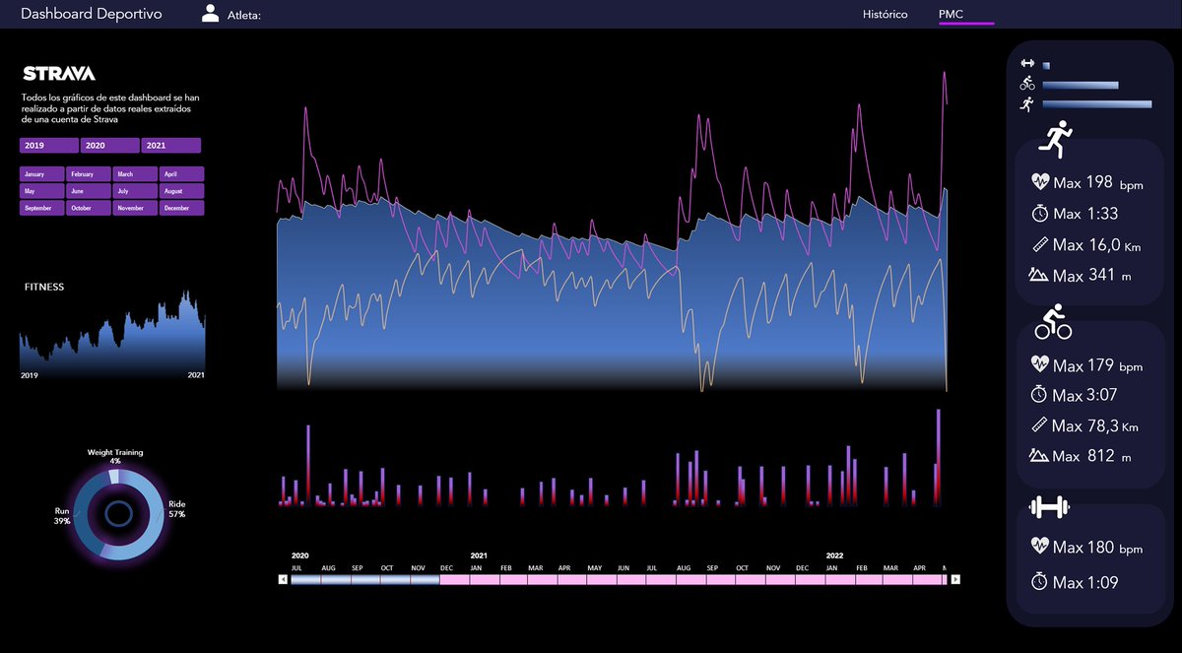Click the "FITNESS" chart heading
The height and width of the screenshot is (653, 1182).
tap(44, 287)
